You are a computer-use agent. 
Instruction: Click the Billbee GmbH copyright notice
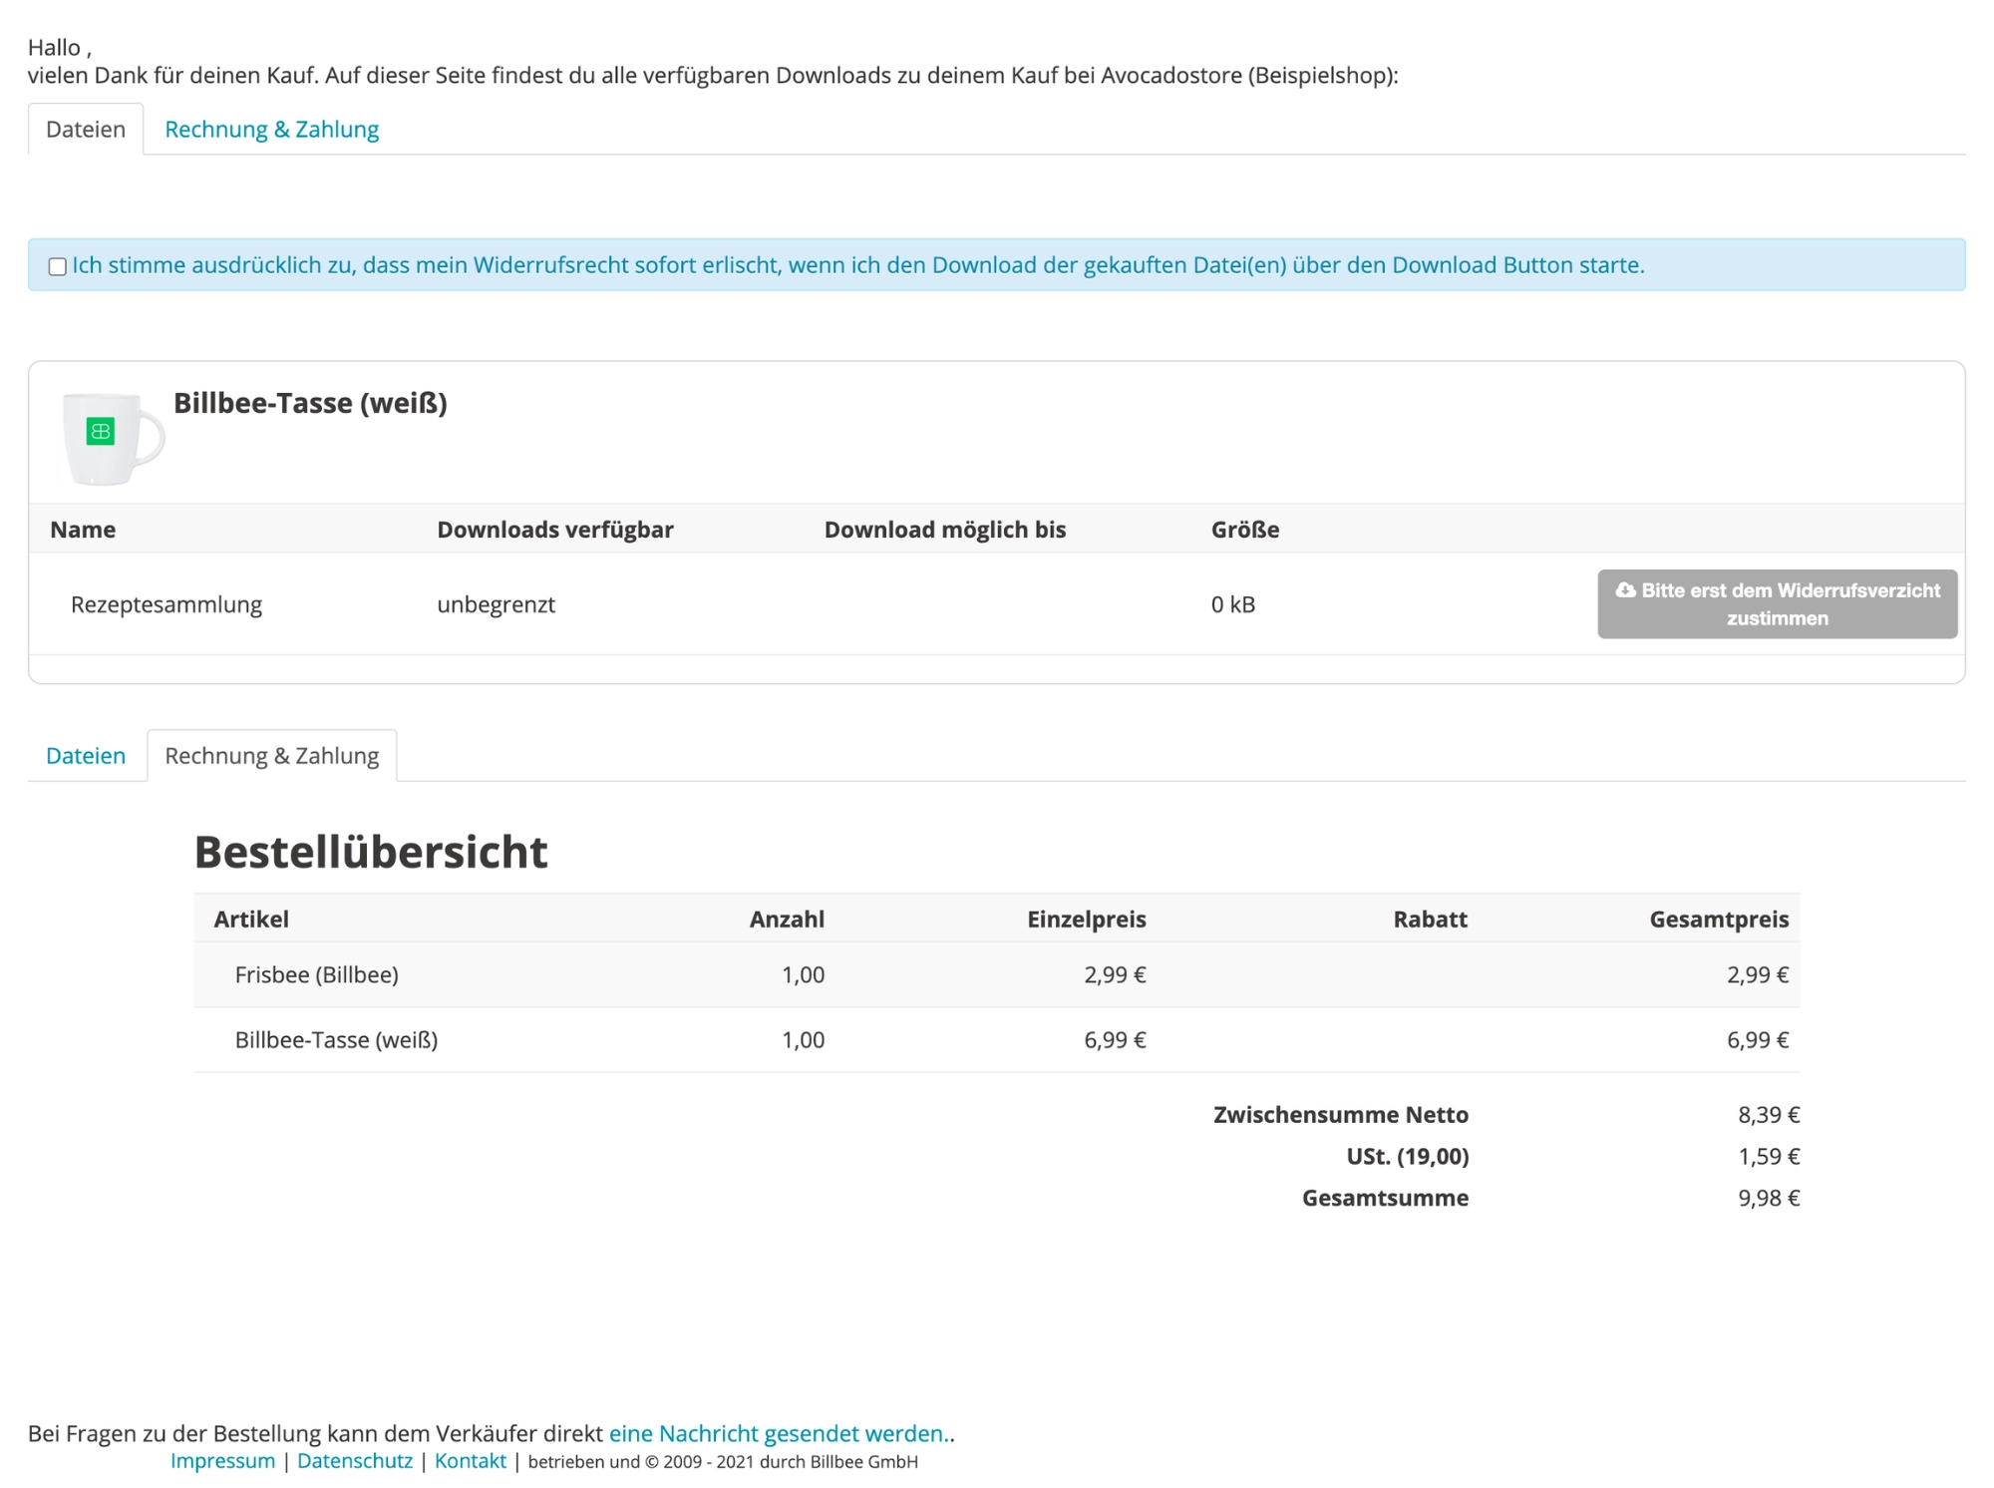(723, 1461)
